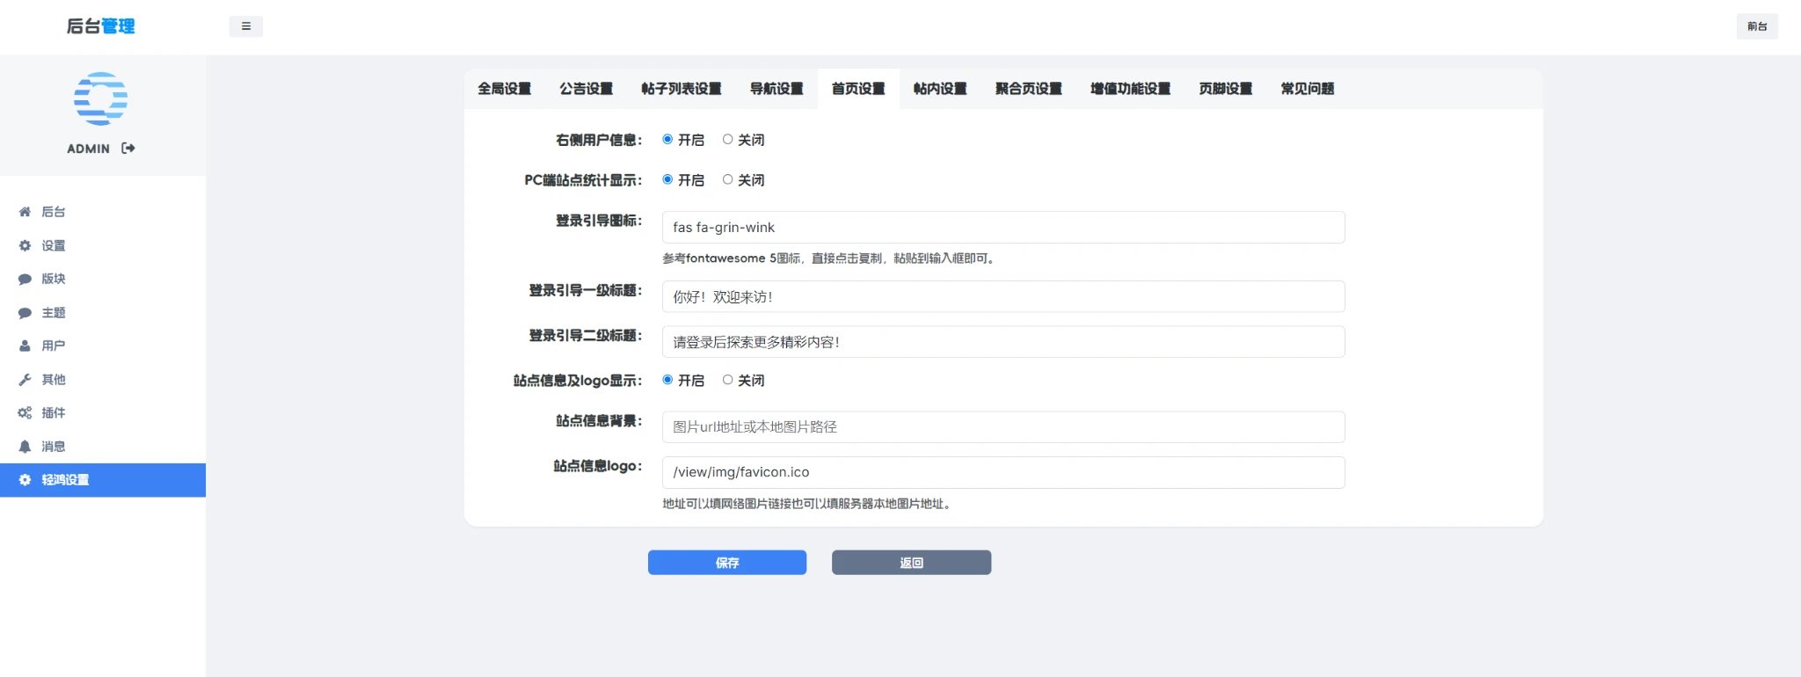1801x677 pixels.
Task: Click the comment icon beside 主题
Action: click(x=25, y=313)
